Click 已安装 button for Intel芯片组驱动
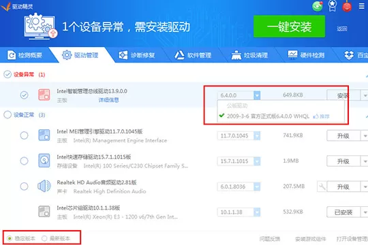 coord(343,212)
